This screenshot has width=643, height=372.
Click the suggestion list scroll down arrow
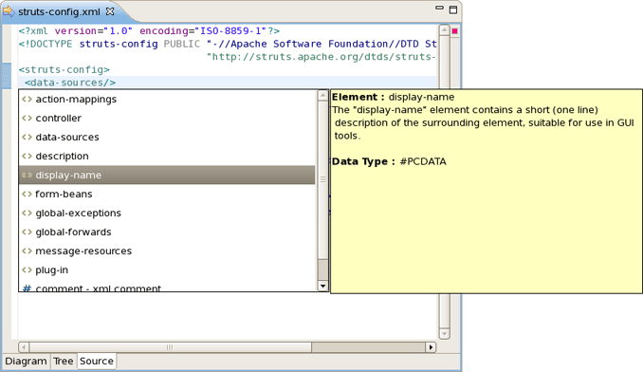[x=322, y=286]
